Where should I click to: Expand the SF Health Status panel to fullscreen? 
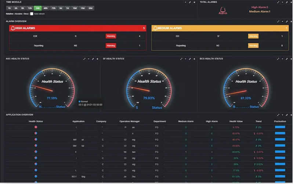pos(181,59)
